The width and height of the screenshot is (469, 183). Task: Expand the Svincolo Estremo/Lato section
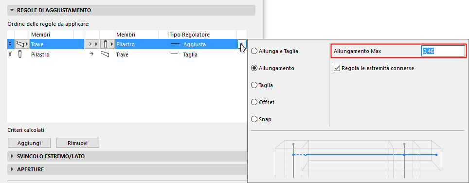[12, 156]
